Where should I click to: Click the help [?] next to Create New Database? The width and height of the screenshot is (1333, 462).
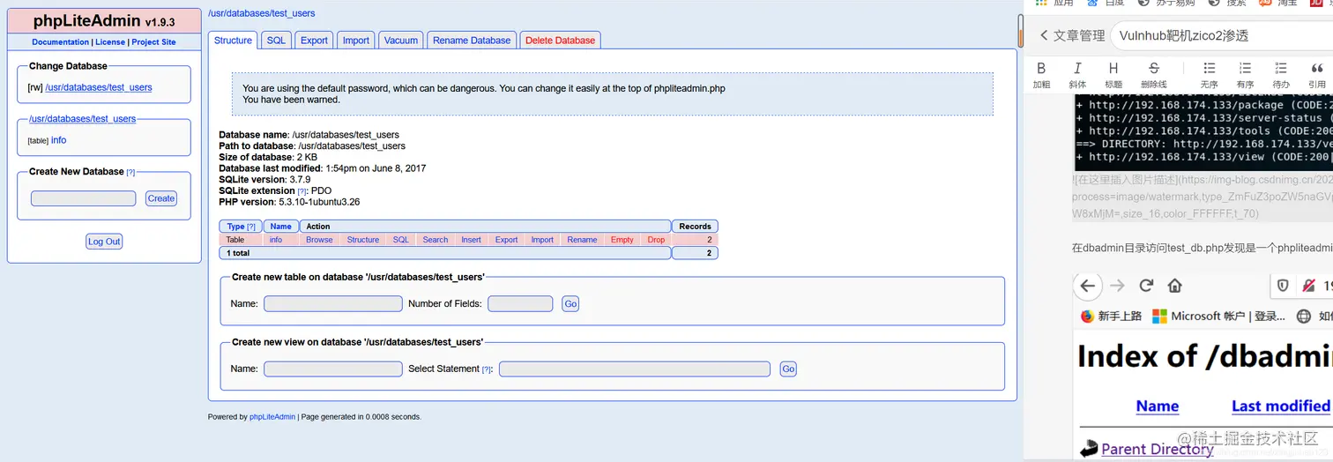pyautogui.click(x=130, y=172)
